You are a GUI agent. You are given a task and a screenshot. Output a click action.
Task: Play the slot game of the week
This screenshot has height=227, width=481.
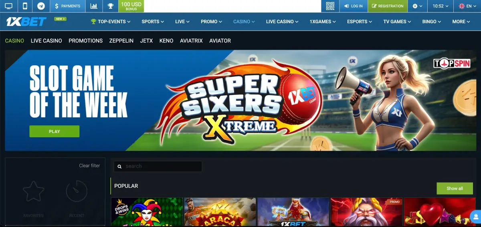coord(55,131)
